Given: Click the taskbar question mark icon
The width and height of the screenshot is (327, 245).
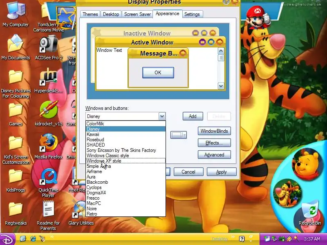Looking at the screenshot, I should 242,239.
